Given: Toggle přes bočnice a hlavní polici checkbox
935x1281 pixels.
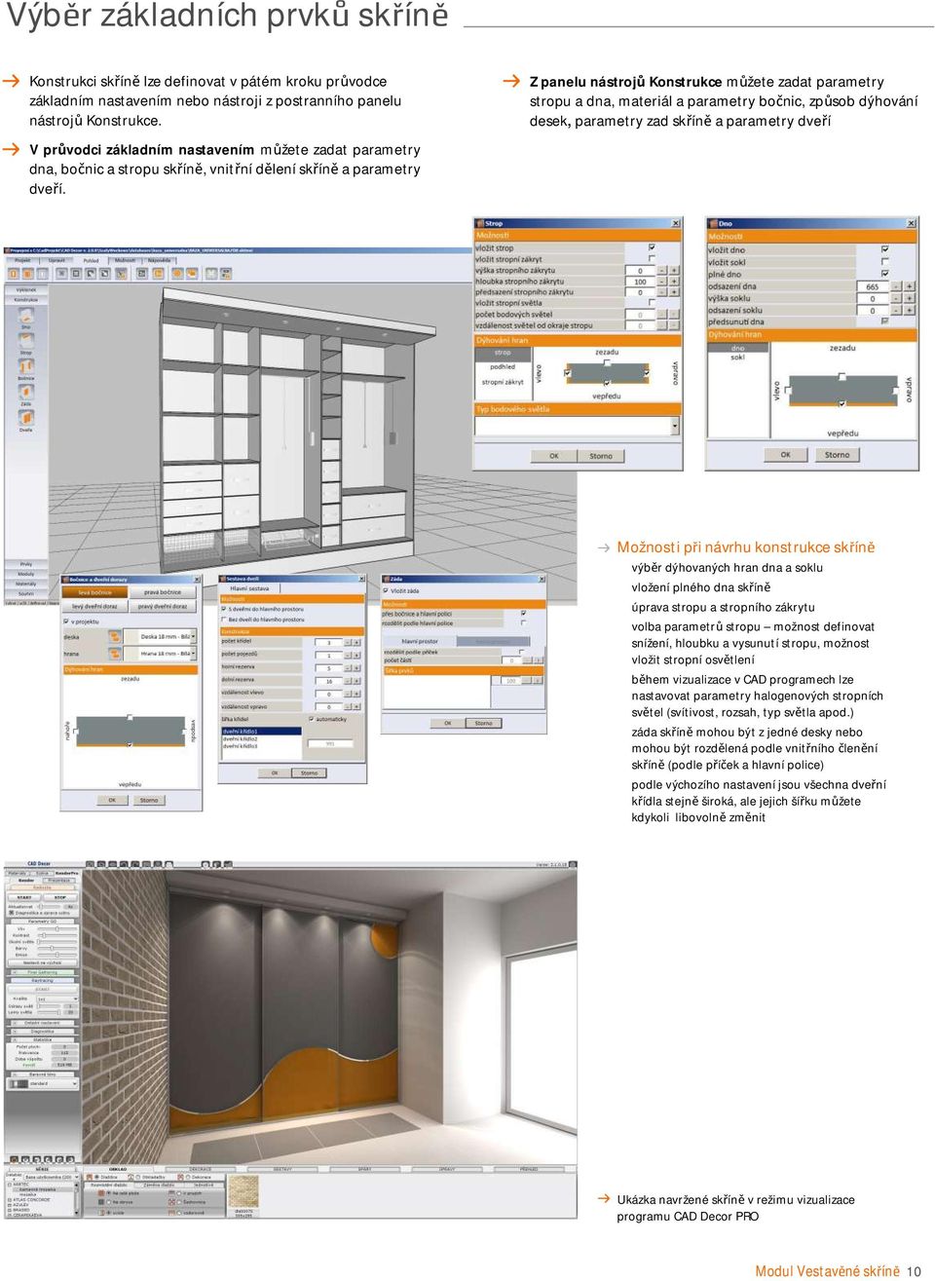Looking at the screenshot, I should 523,613.
